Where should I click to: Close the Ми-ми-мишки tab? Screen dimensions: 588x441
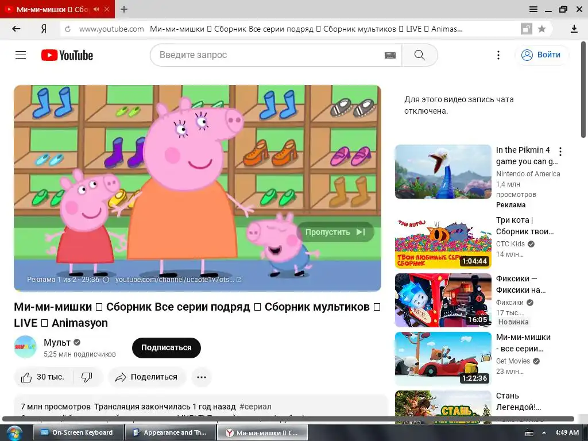tap(107, 9)
